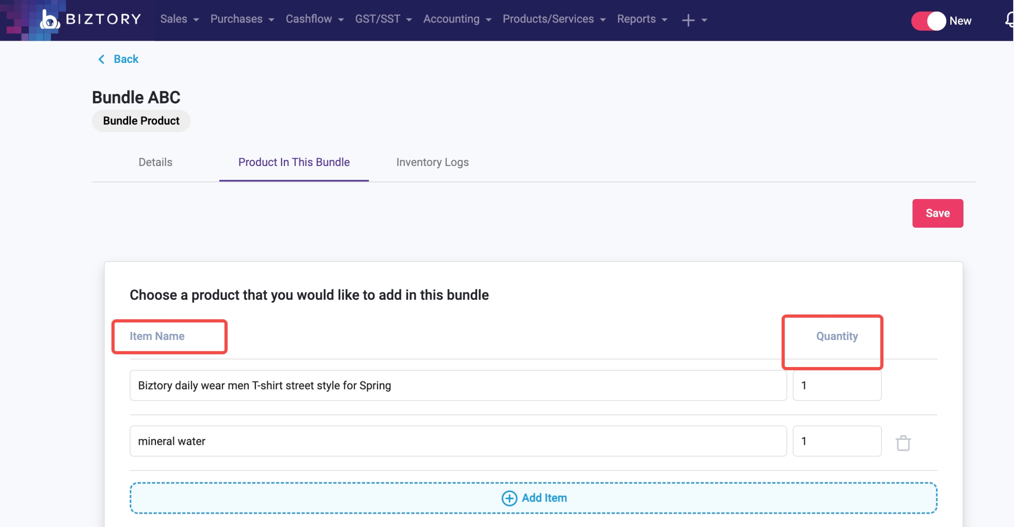The height and width of the screenshot is (527, 1014).
Task: Toggle the New version switch
Action: click(928, 21)
